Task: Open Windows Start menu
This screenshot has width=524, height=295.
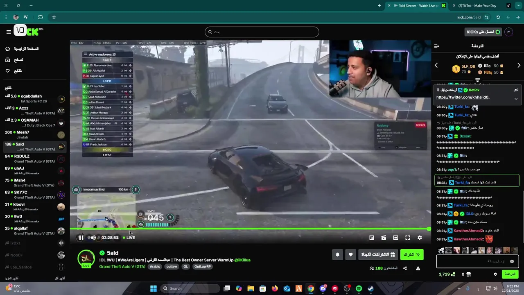Action: [154, 288]
